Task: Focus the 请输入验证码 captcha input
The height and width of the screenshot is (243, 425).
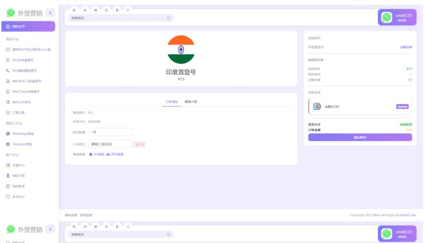Action: [110, 144]
